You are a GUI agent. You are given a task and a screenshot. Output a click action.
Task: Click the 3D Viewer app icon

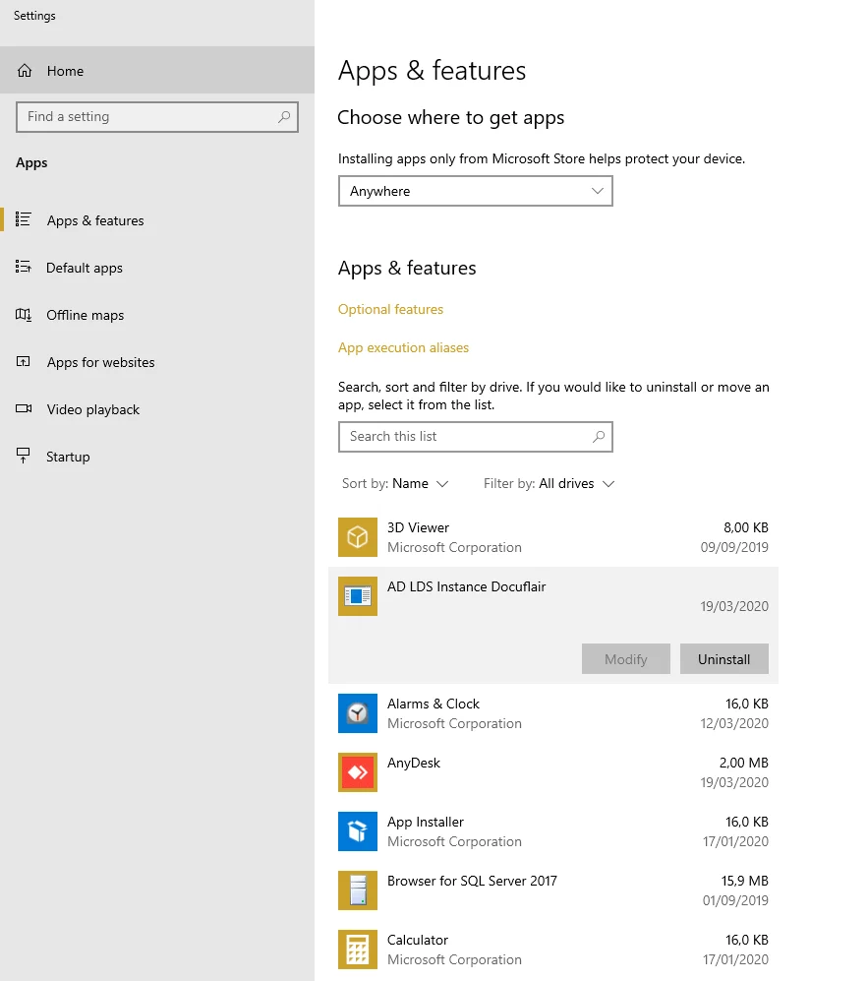point(358,537)
